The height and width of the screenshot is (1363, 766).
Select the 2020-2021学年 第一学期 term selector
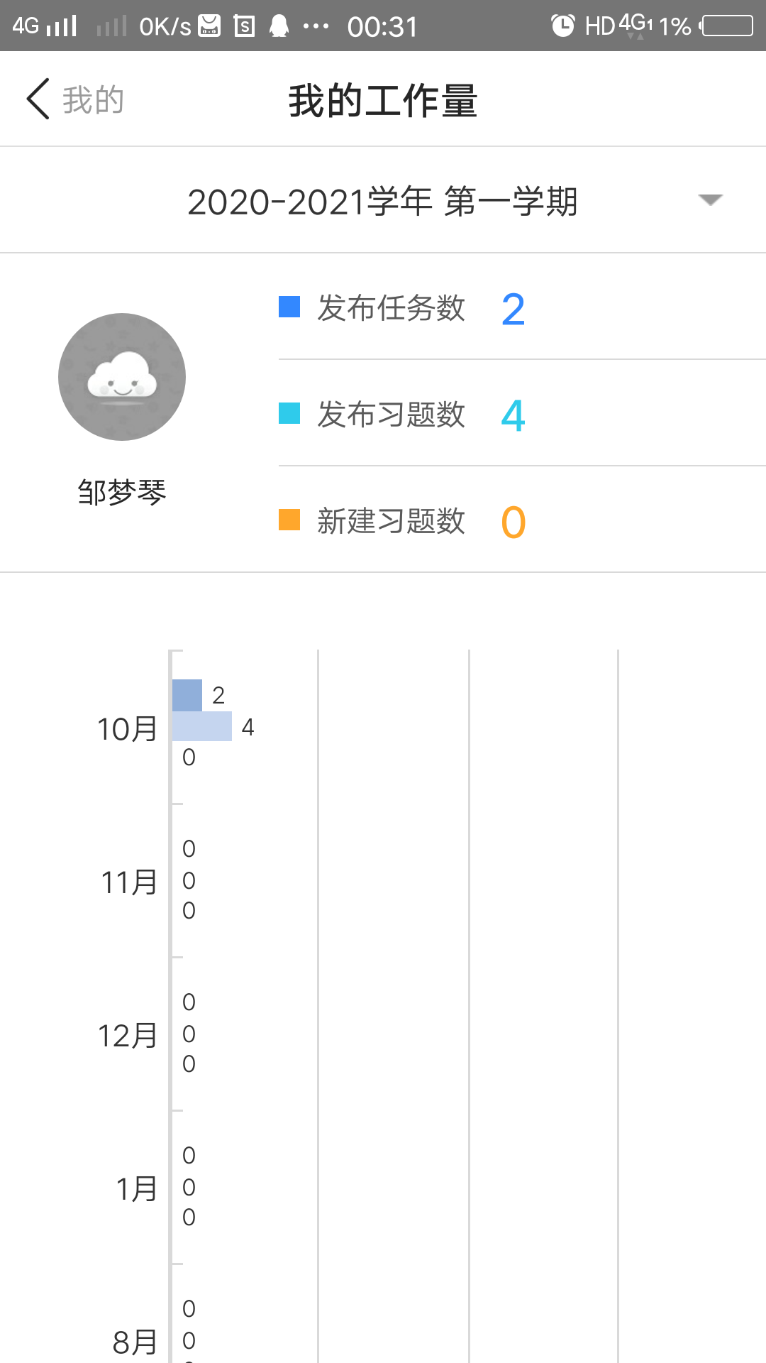click(x=382, y=202)
